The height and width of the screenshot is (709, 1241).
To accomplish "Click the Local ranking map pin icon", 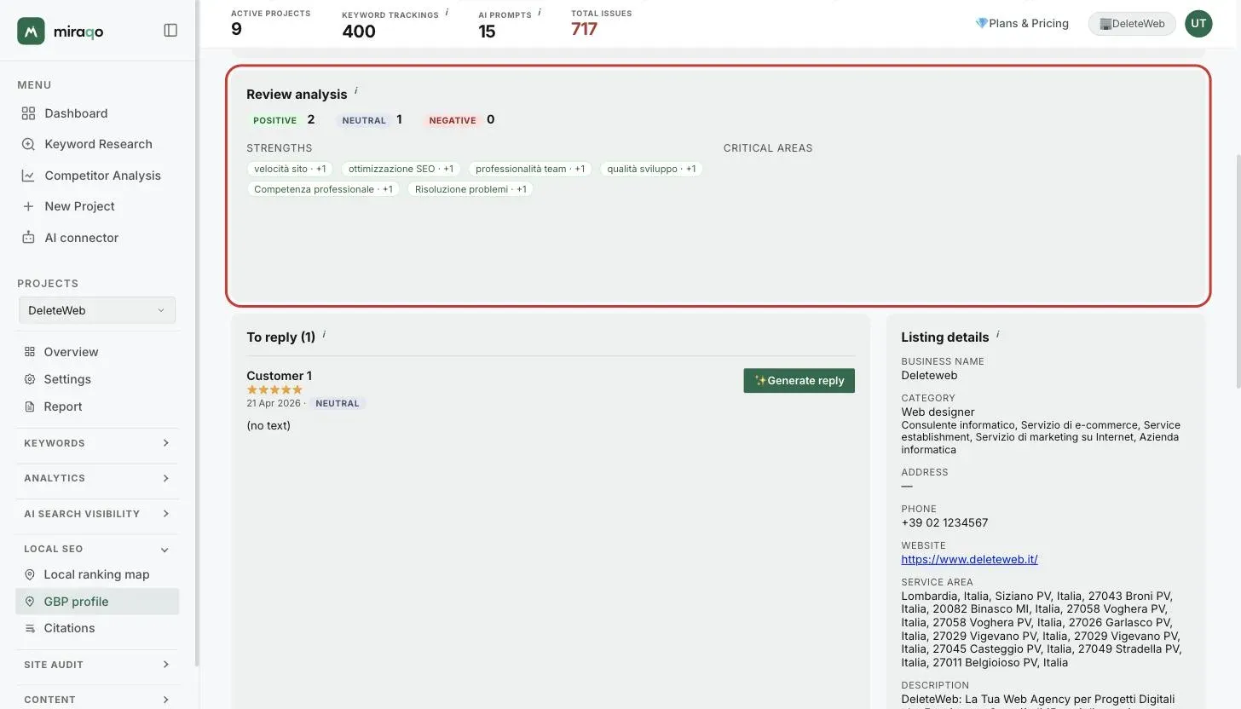I will 30,574.
